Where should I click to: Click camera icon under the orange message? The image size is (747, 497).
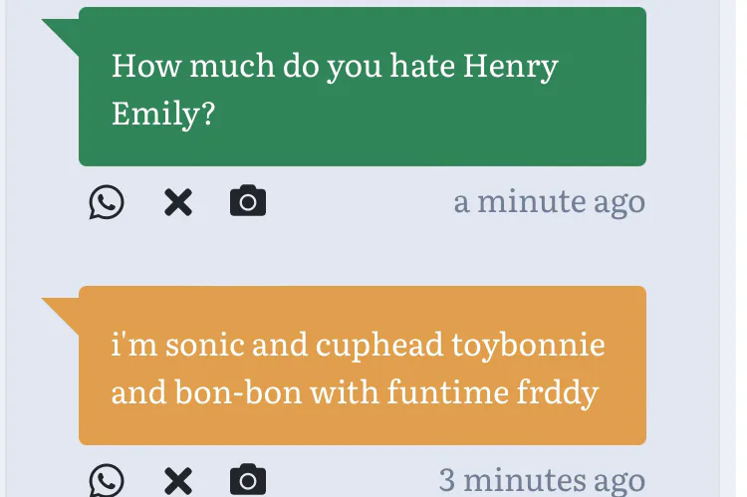248,481
